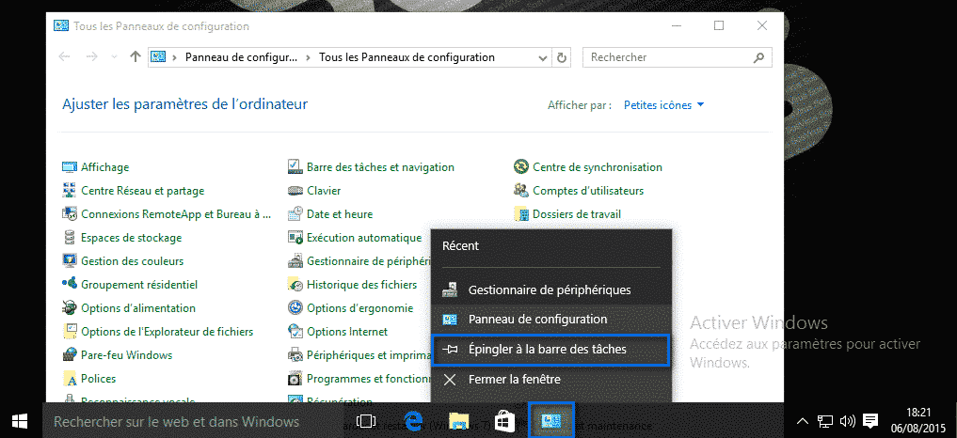957x438 pixels.
Task: Expand the address bar history dropdown
Action: click(x=546, y=57)
